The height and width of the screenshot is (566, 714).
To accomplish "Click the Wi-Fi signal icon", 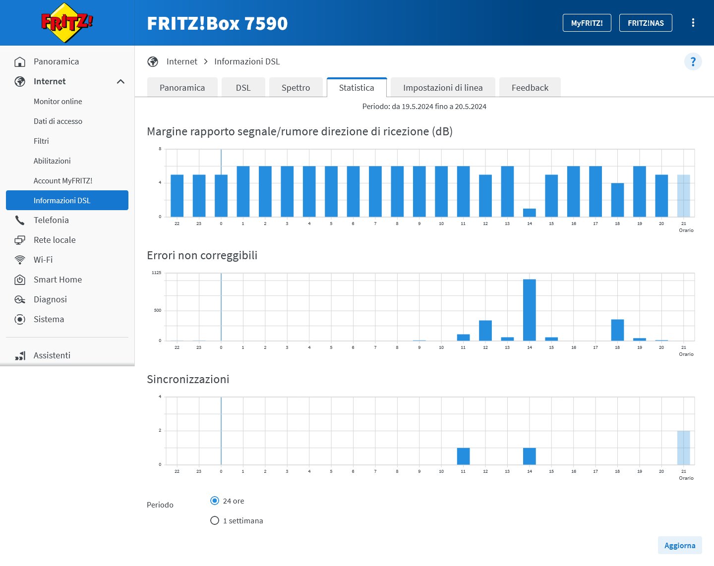I will (x=20, y=260).
